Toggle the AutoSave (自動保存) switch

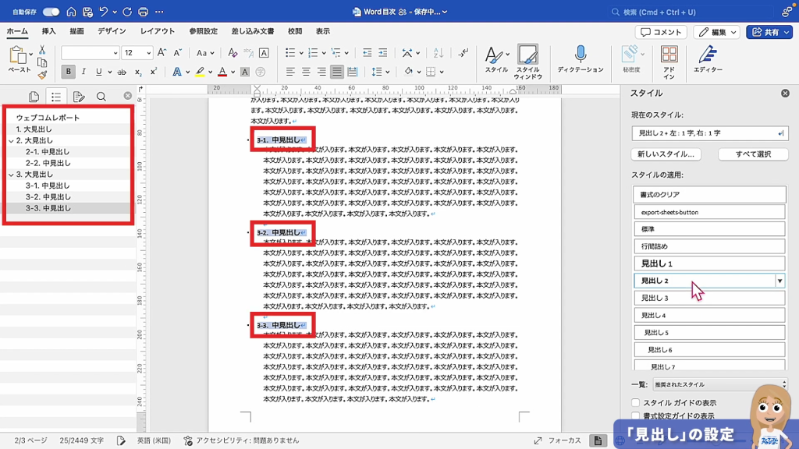point(51,12)
